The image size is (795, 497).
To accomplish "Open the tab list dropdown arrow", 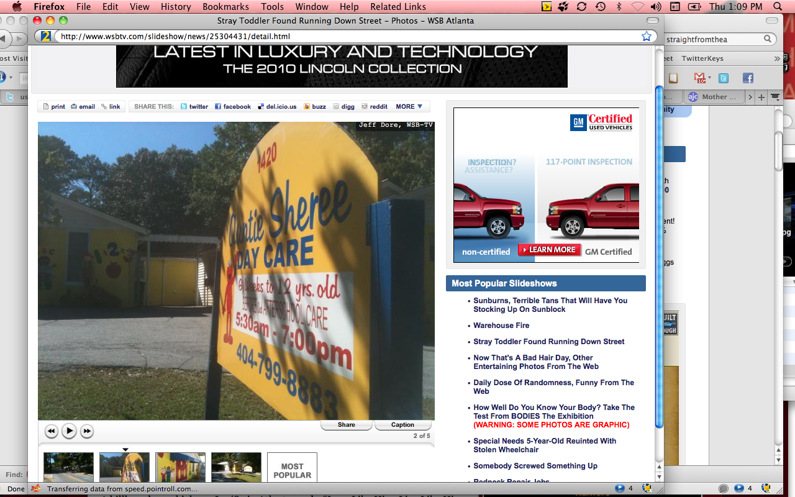I will click(x=775, y=97).
